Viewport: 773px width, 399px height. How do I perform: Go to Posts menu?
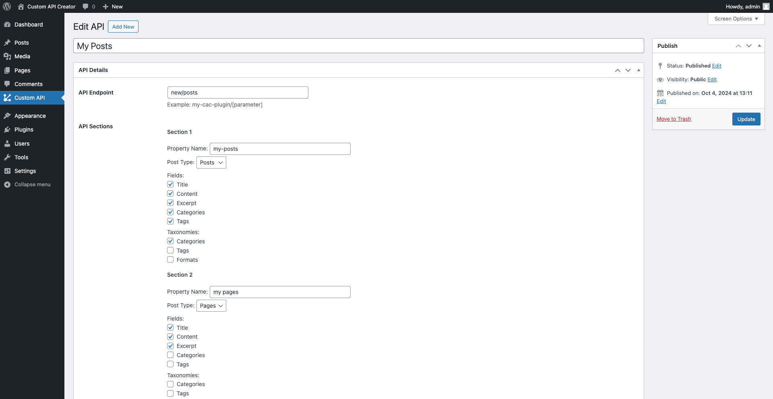pos(32,43)
